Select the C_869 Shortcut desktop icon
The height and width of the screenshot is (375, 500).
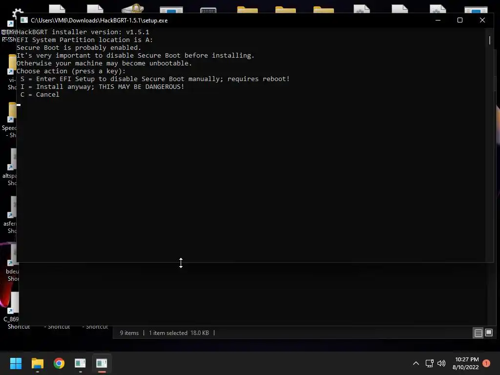tap(13, 311)
